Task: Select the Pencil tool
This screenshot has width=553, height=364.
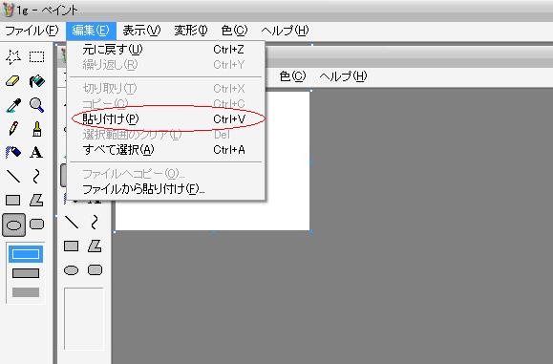Action: point(13,129)
